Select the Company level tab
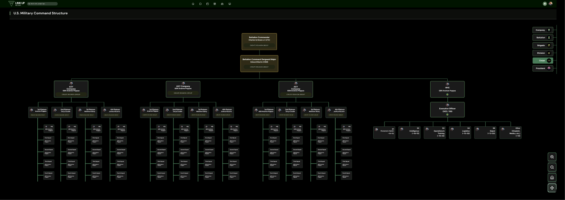This screenshot has height=200, width=565. click(543, 30)
